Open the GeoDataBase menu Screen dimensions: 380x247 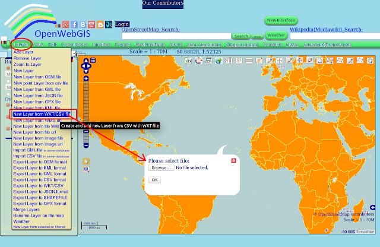(x=150, y=45)
